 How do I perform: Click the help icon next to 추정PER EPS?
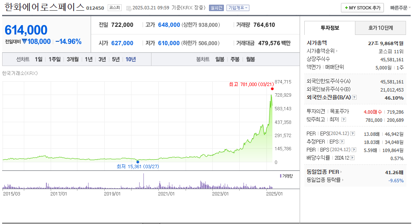[x=342, y=142]
